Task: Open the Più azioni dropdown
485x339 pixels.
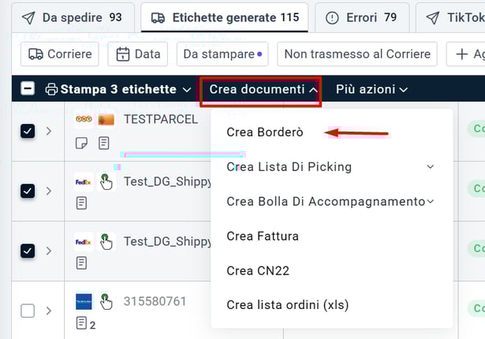Action: click(x=371, y=89)
